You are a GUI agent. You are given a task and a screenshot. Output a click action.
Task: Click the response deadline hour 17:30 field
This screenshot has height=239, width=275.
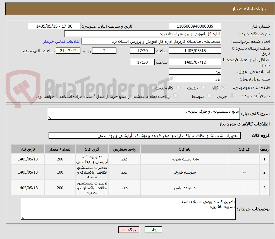click(142, 51)
